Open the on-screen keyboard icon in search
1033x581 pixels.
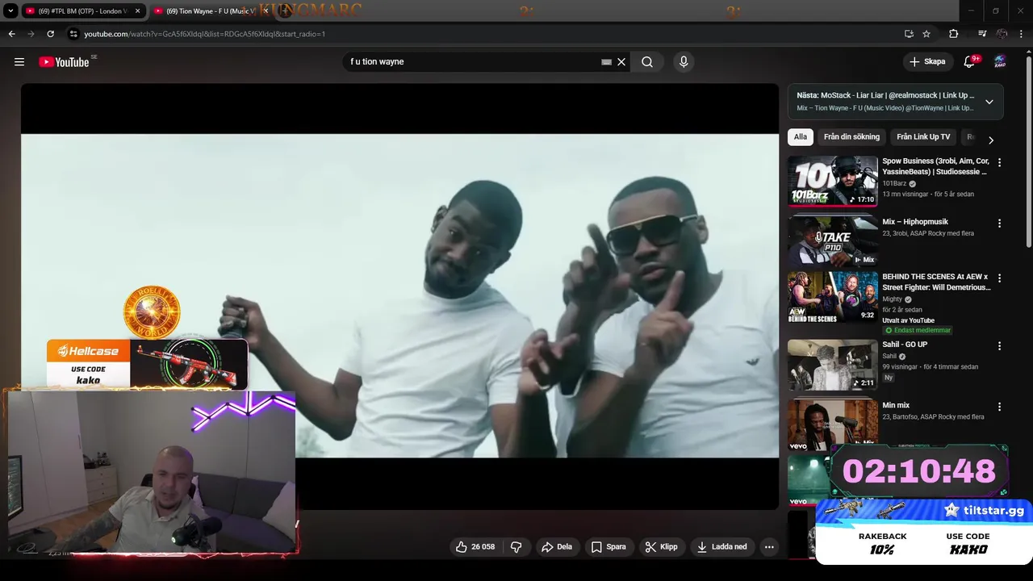606,62
